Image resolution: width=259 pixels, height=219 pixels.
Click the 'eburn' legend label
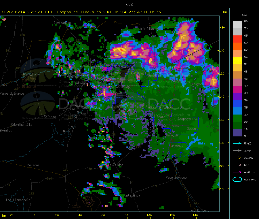pos(248,158)
